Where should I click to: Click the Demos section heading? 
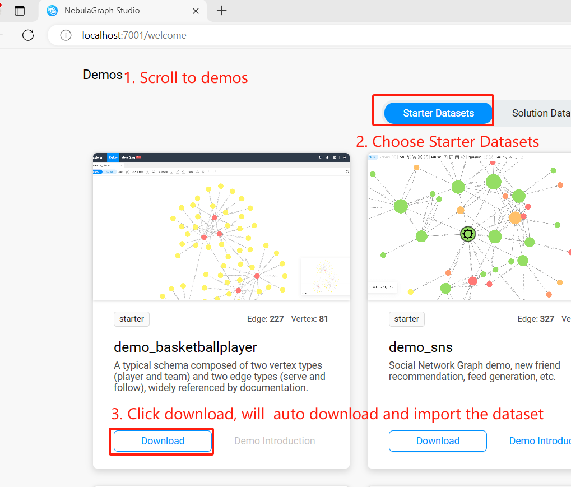pyautogui.click(x=103, y=75)
